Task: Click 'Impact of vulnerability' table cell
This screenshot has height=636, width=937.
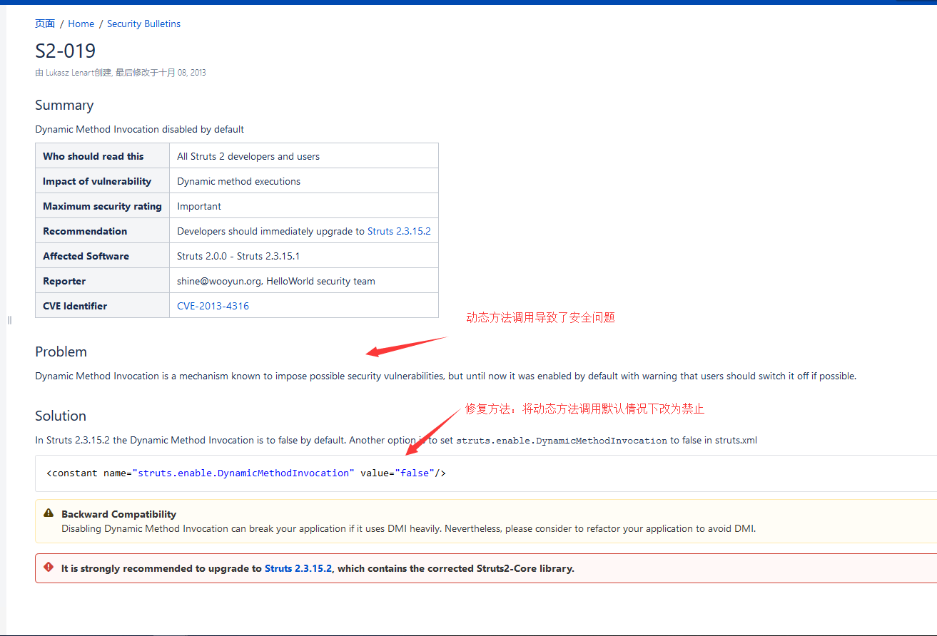Action: 102,181
